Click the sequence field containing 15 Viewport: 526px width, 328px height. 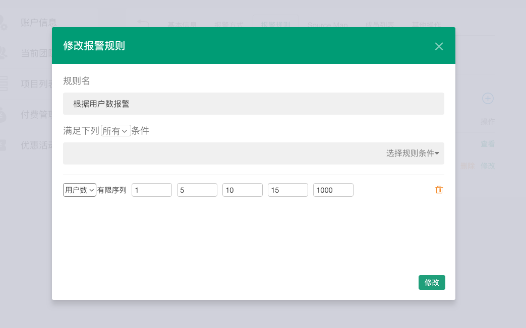pos(288,190)
